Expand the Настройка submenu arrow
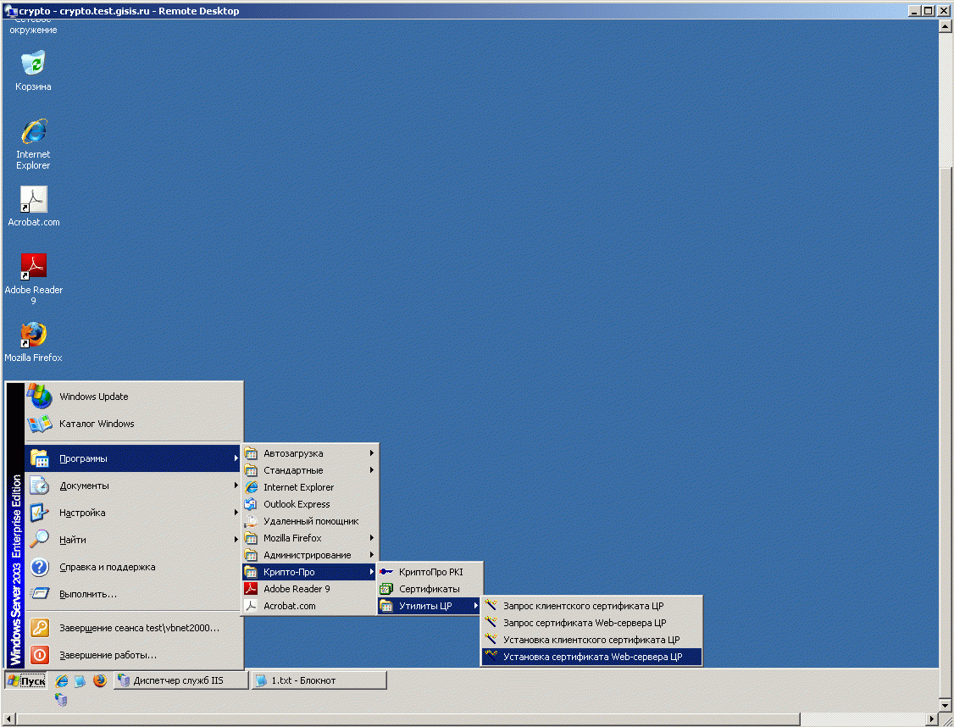This screenshot has width=954, height=727. point(236,513)
